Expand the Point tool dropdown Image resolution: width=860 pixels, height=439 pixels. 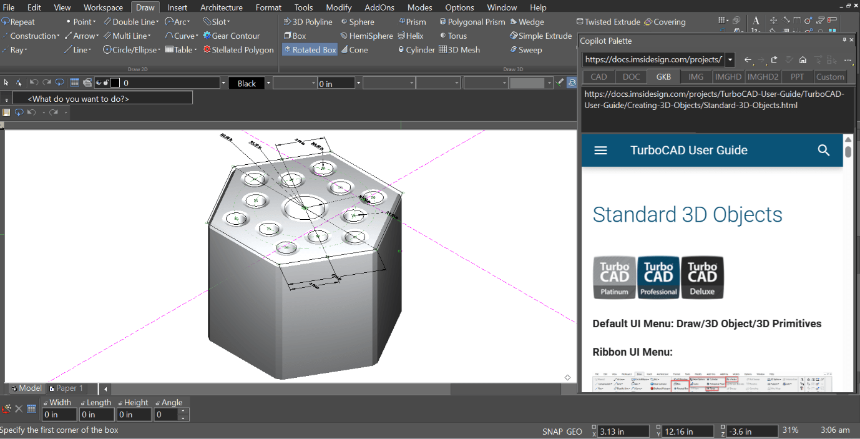tap(94, 22)
